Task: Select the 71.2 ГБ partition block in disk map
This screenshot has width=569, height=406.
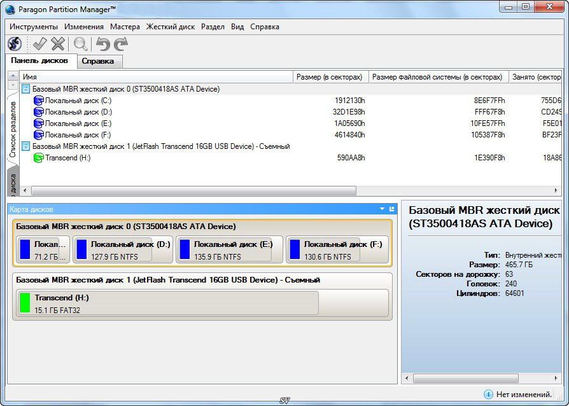Action: click(x=43, y=250)
